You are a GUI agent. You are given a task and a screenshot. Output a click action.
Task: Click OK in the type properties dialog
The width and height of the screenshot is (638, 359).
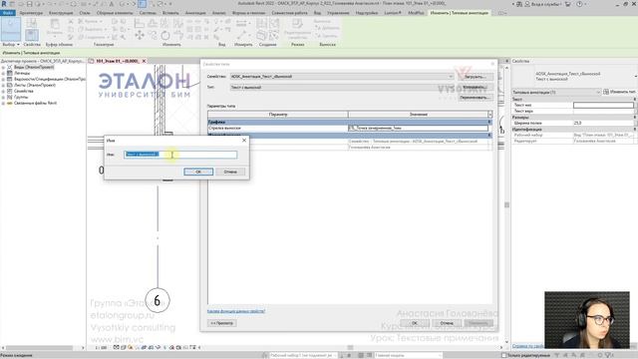pyautogui.click(x=415, y=323)
